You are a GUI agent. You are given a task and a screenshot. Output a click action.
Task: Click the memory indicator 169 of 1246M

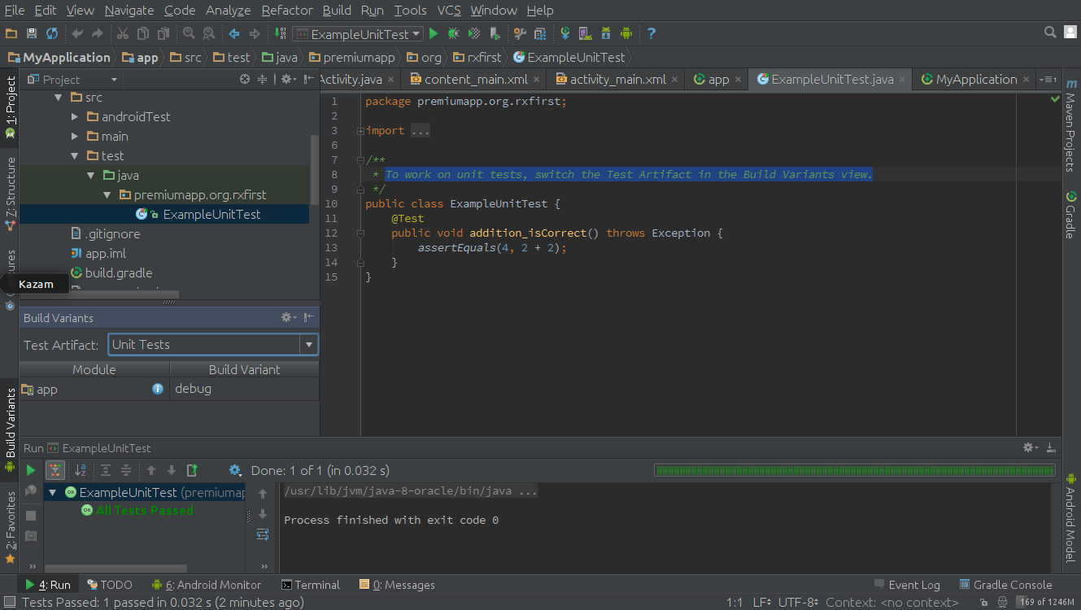tap(1048, 602)
